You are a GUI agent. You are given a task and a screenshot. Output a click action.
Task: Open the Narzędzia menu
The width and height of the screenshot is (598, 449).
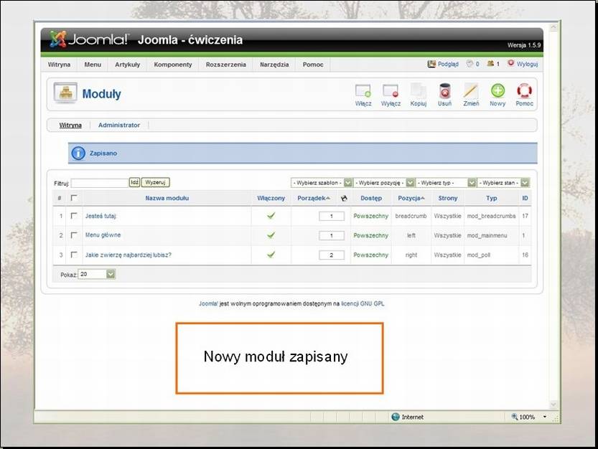pyautogui.click(x=274, y=65)
